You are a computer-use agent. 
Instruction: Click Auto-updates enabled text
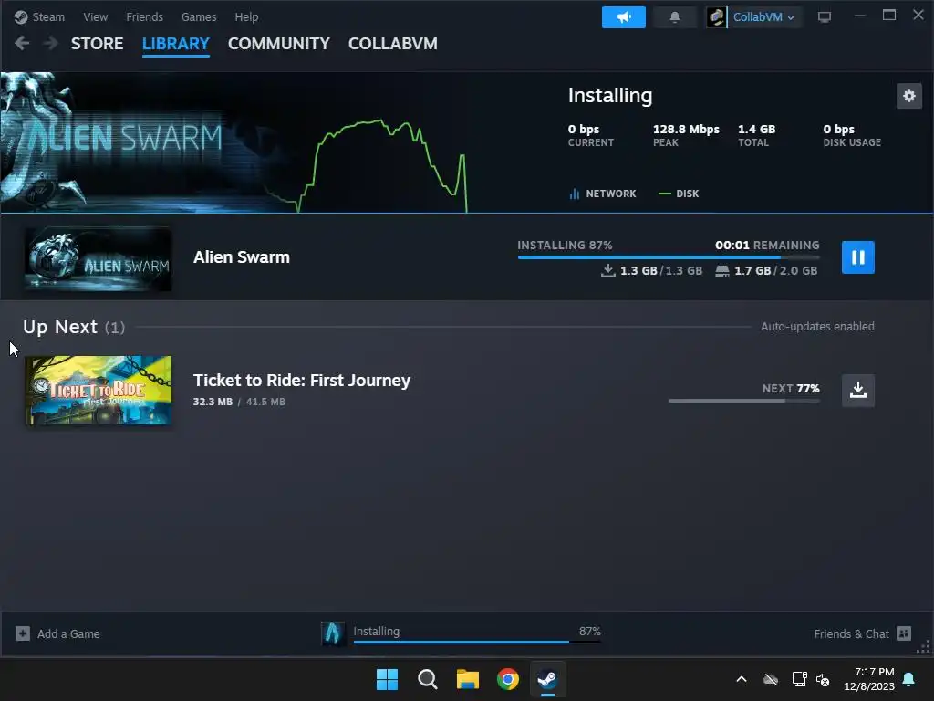(817, 327)
